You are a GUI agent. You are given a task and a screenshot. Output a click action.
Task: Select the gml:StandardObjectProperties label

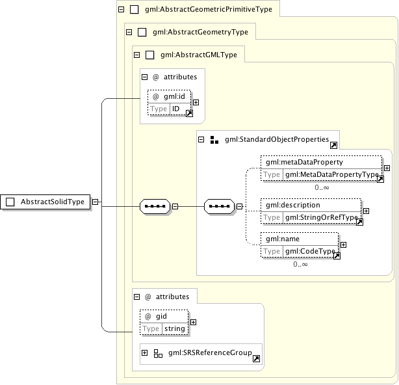click(x=277, y=139)
